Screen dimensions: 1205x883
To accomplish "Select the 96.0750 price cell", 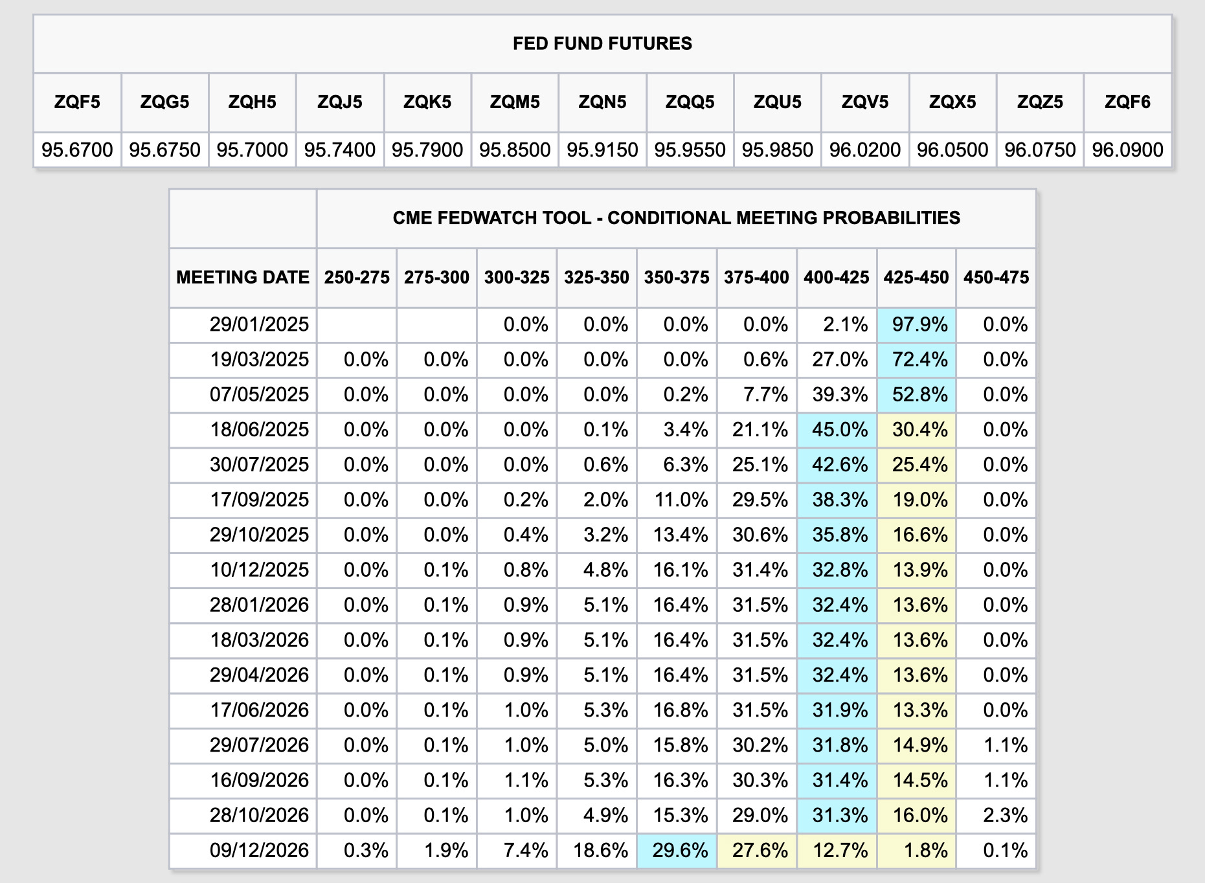I will click(1040, 150).
